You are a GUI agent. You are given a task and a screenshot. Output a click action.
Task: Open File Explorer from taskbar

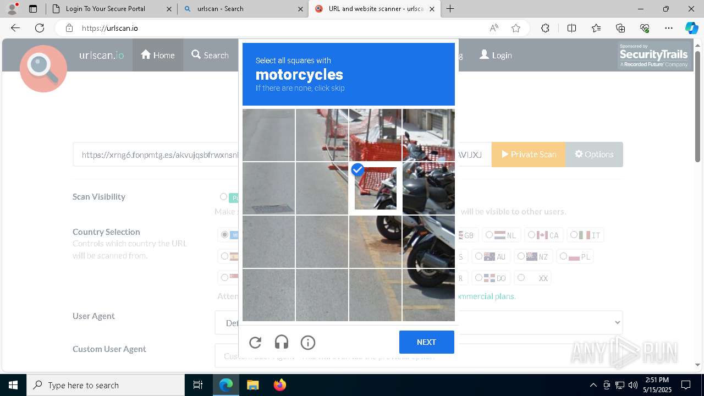pos(252,385)
